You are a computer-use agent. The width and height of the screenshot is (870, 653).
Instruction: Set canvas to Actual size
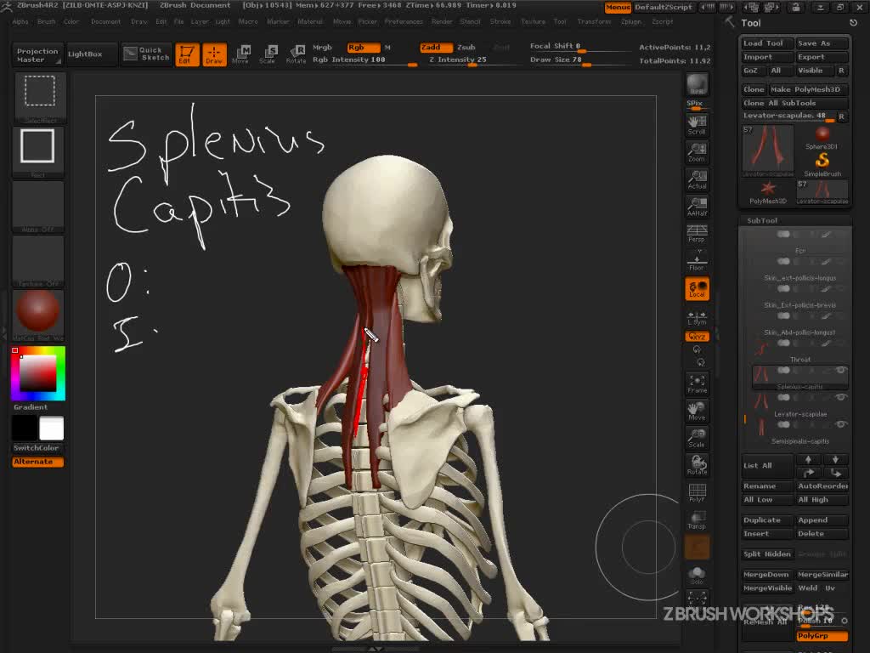click(697, 179)
